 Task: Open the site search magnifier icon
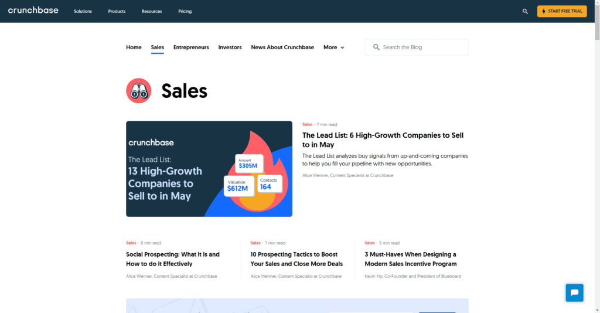525,12
